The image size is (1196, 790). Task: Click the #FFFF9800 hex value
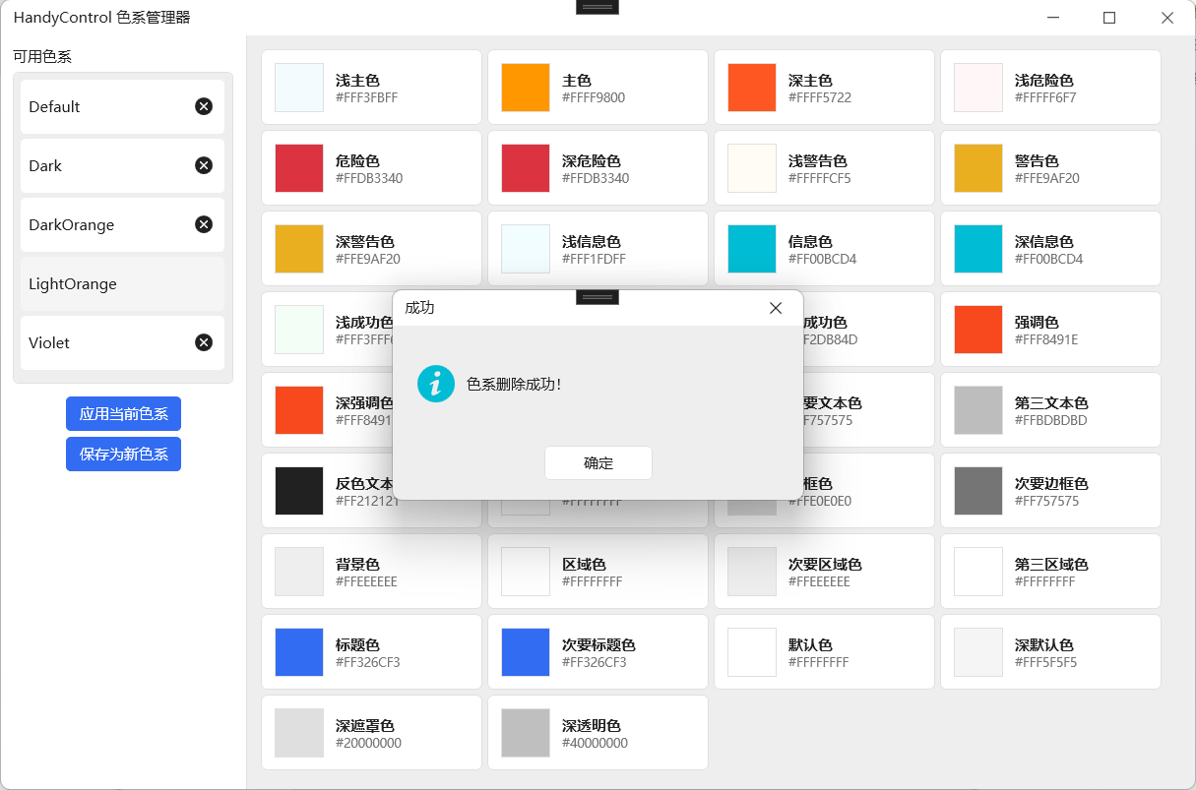coord(594,98)
